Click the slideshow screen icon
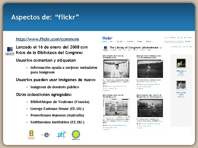The width and height of the screenshot is (198, 148). point(180,47)
